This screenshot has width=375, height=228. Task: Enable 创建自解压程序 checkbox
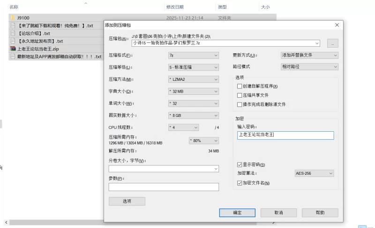click(x=240, y=86)
